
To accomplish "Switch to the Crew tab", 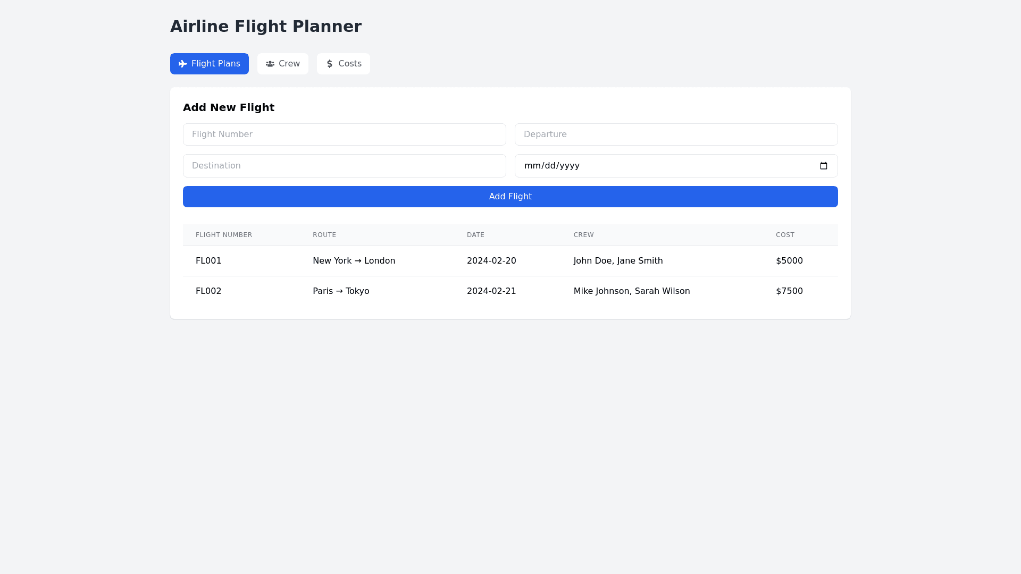I will 283,64.
